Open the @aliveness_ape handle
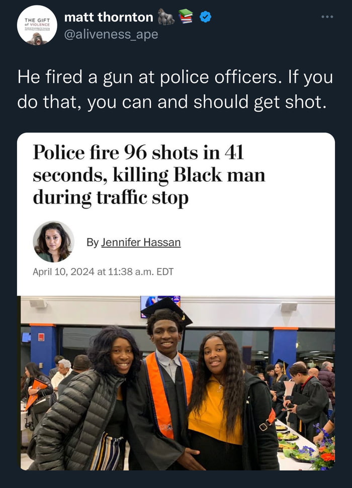 coord(111,34)
